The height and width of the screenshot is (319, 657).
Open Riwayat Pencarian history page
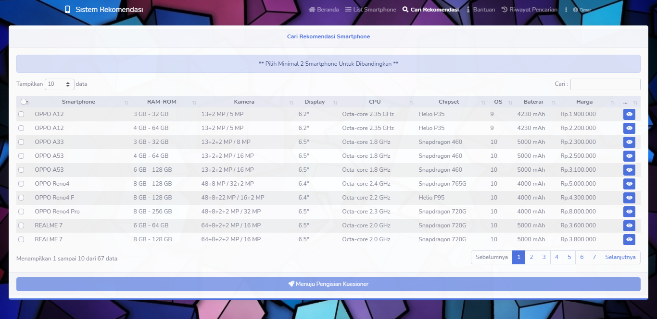click(x=530, y=10)
